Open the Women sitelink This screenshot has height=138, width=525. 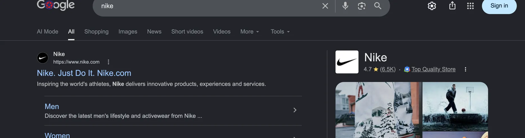pos(57,135)
